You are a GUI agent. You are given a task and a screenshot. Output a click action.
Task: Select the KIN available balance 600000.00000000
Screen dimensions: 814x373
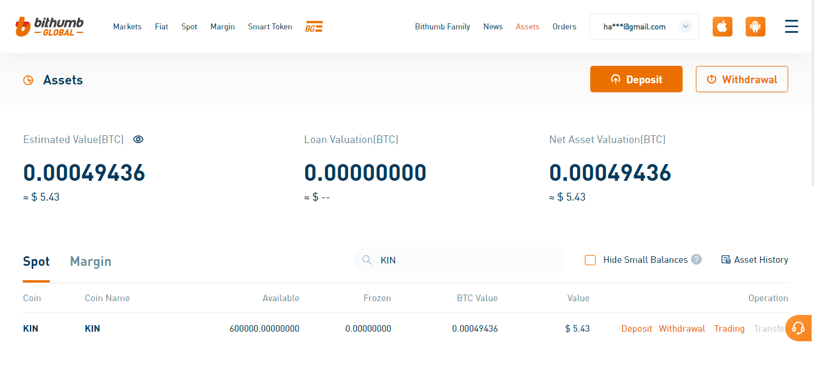(x=265, y=329)
